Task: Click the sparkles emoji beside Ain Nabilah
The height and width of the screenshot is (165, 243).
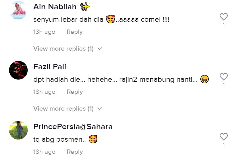Action: click(85, 7)
